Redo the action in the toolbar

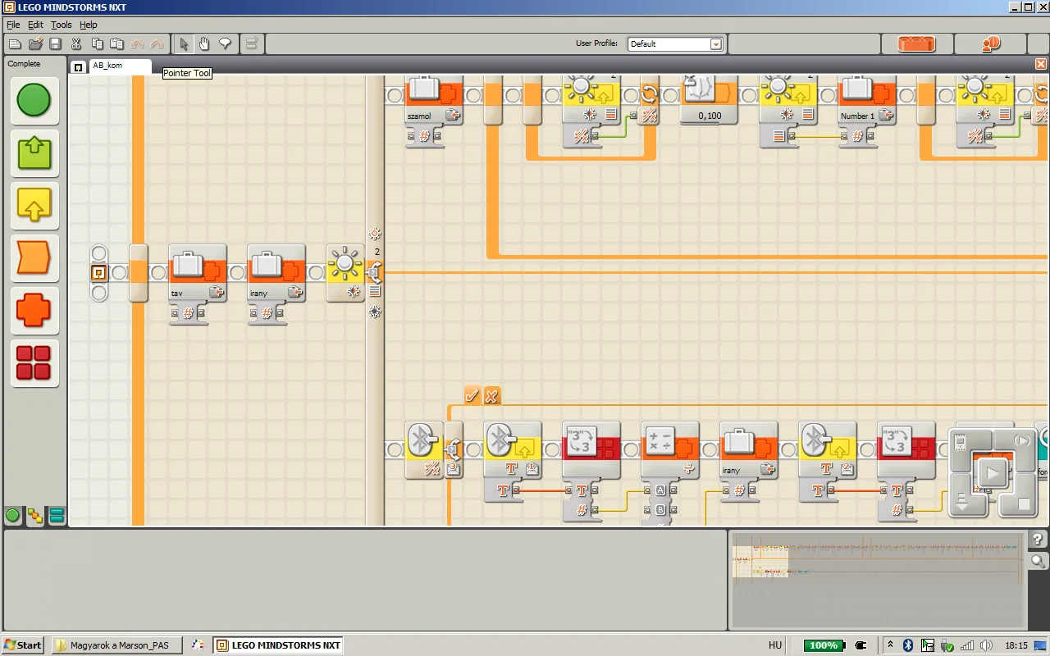(157, 43)
